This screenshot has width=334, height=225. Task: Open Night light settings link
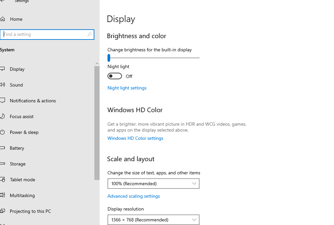point(127,88)
